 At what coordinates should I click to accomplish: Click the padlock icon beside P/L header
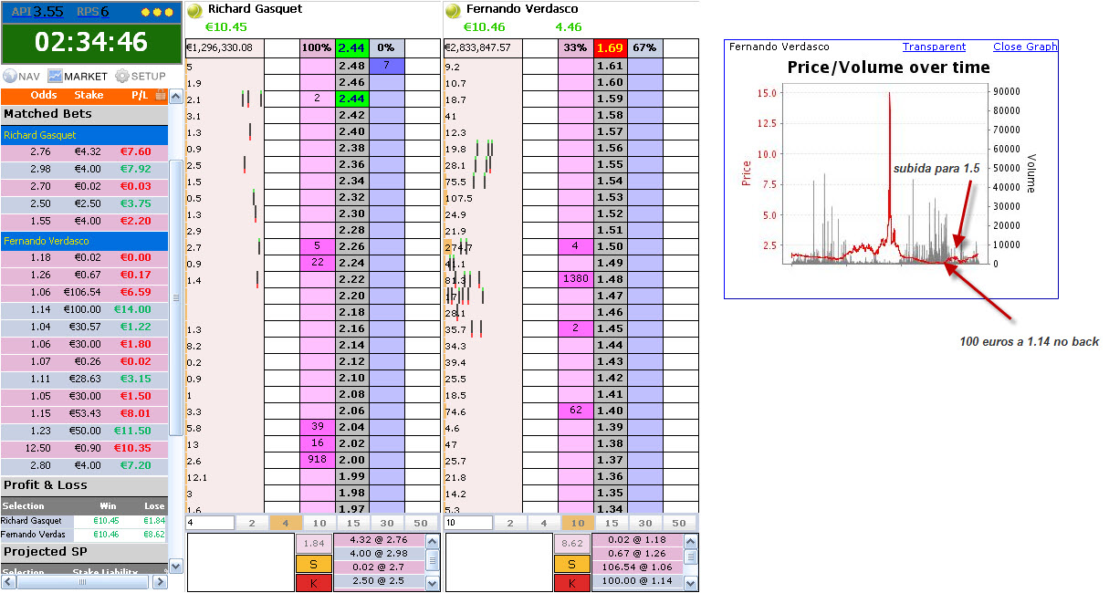tap(161, 95)
